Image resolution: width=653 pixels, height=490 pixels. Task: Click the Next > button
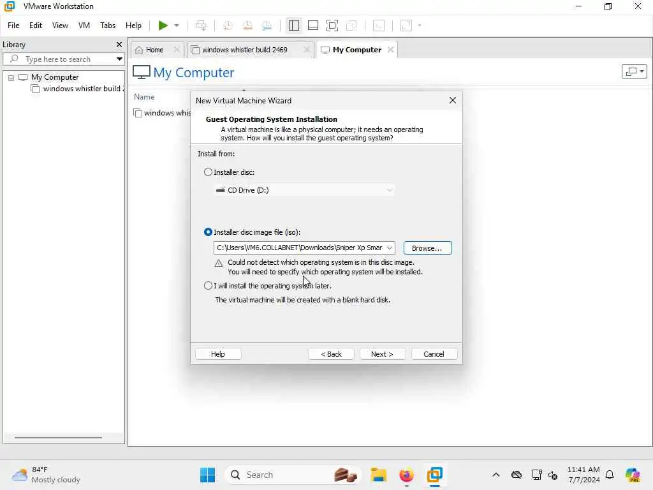(383, 354)
